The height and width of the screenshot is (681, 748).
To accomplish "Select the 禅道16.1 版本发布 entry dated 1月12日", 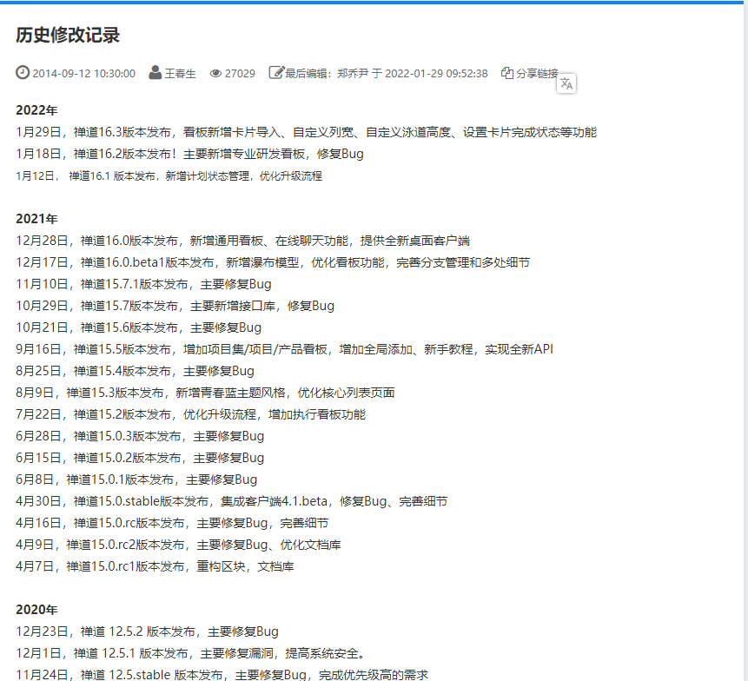I will tap(169, 176).
